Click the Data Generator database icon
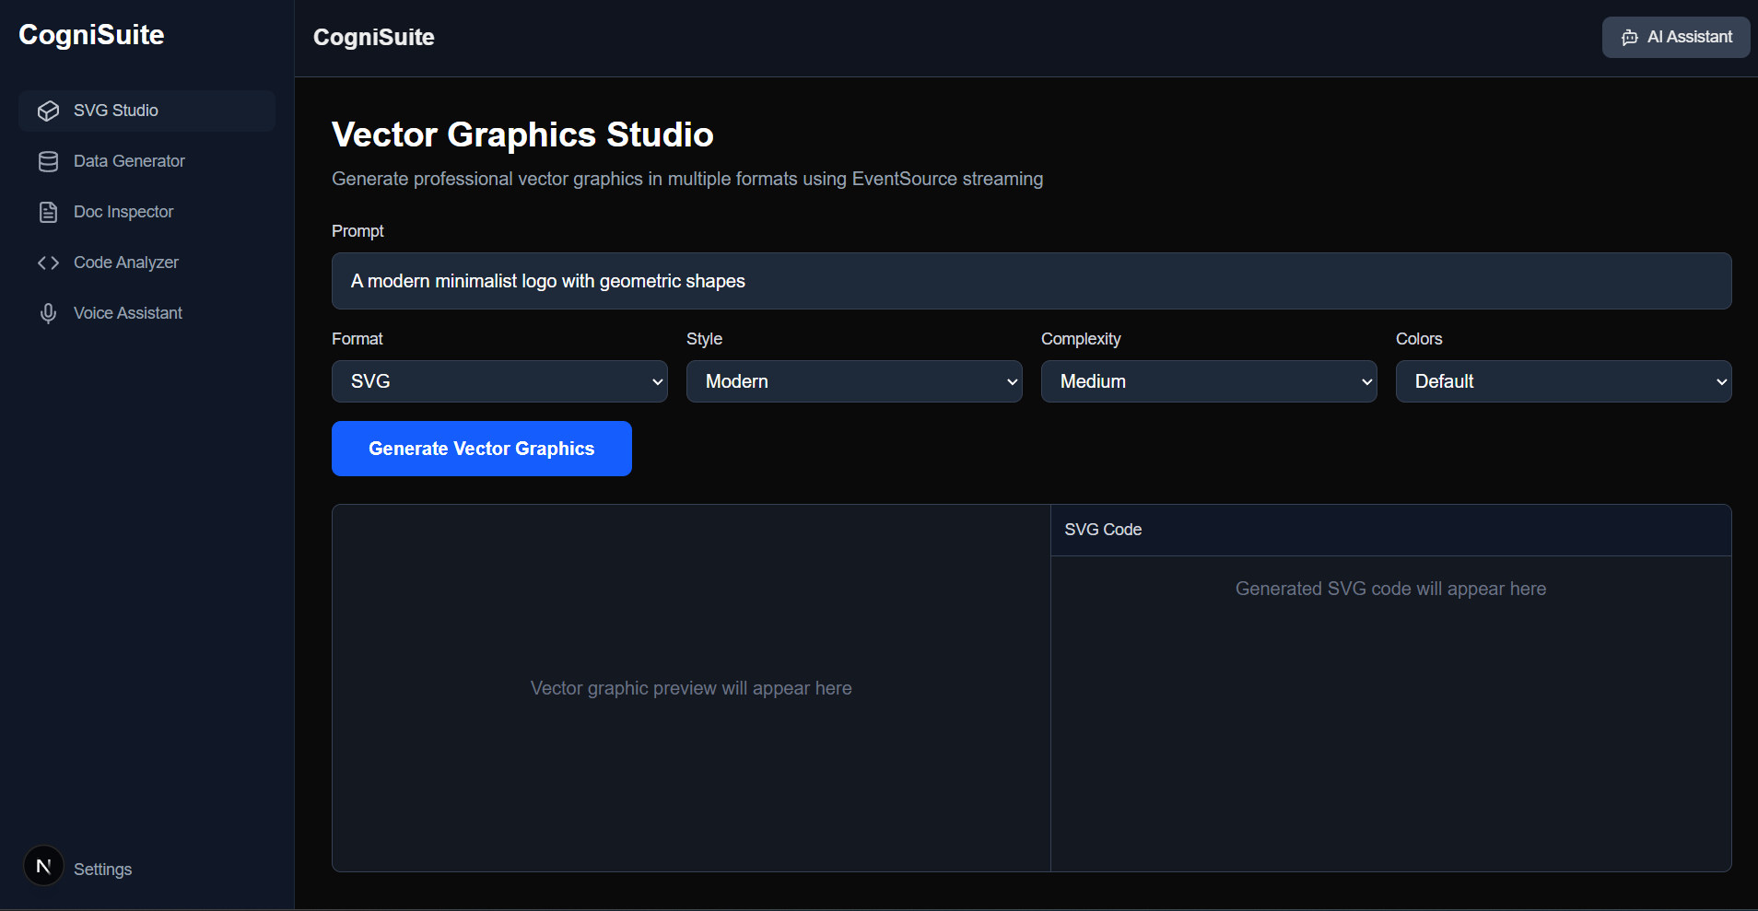 pyautogui.click(x=48, y=161)
